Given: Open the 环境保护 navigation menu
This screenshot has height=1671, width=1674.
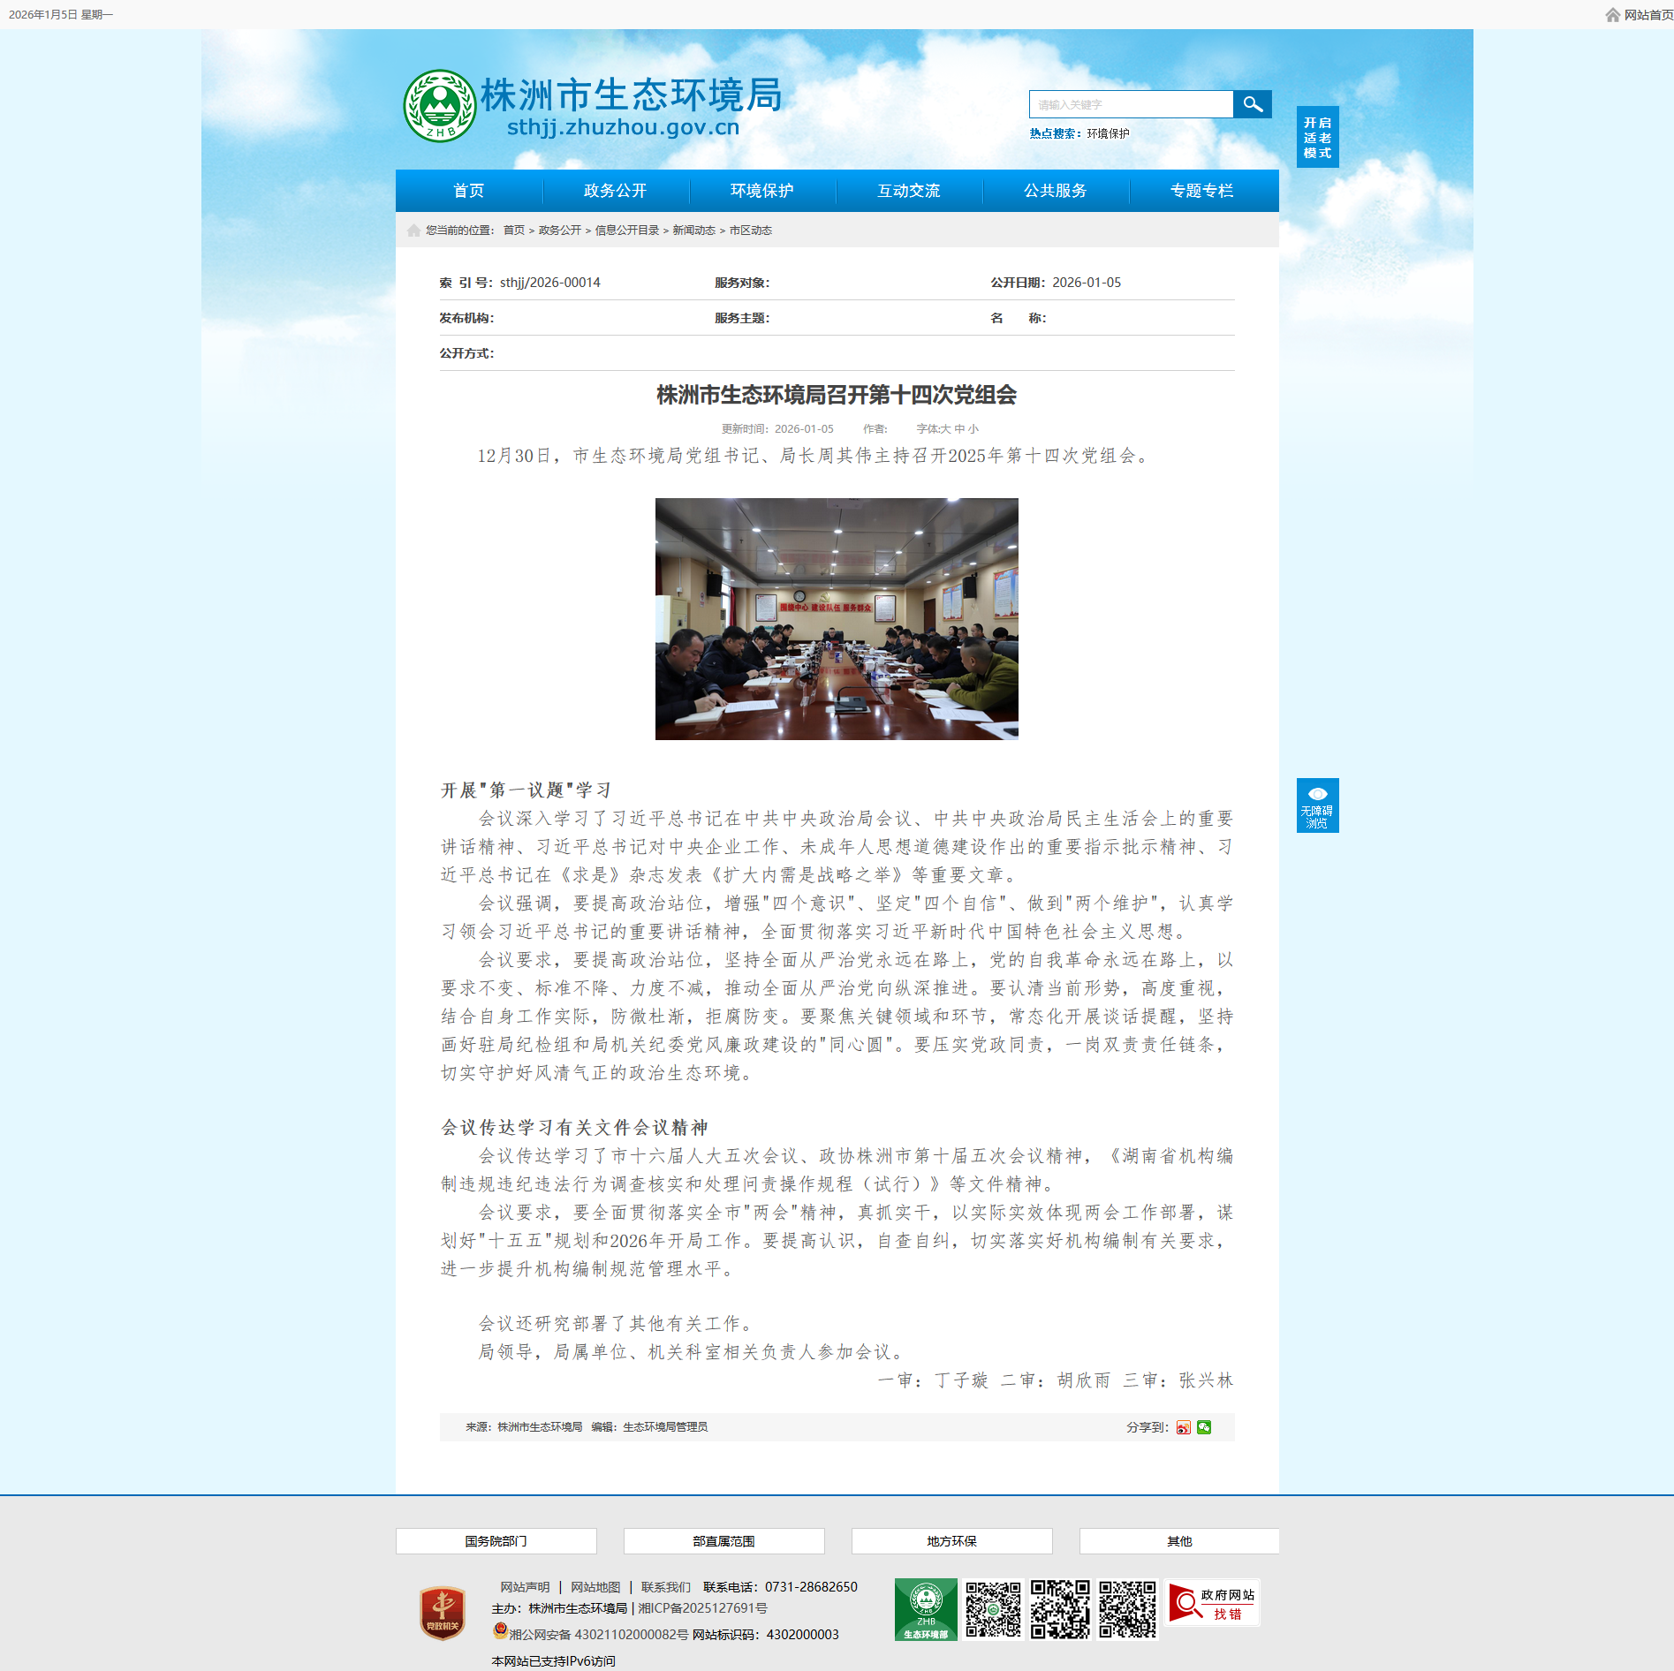Looking at the screenshot, I should pyautogui.click(x=761, y=191).
